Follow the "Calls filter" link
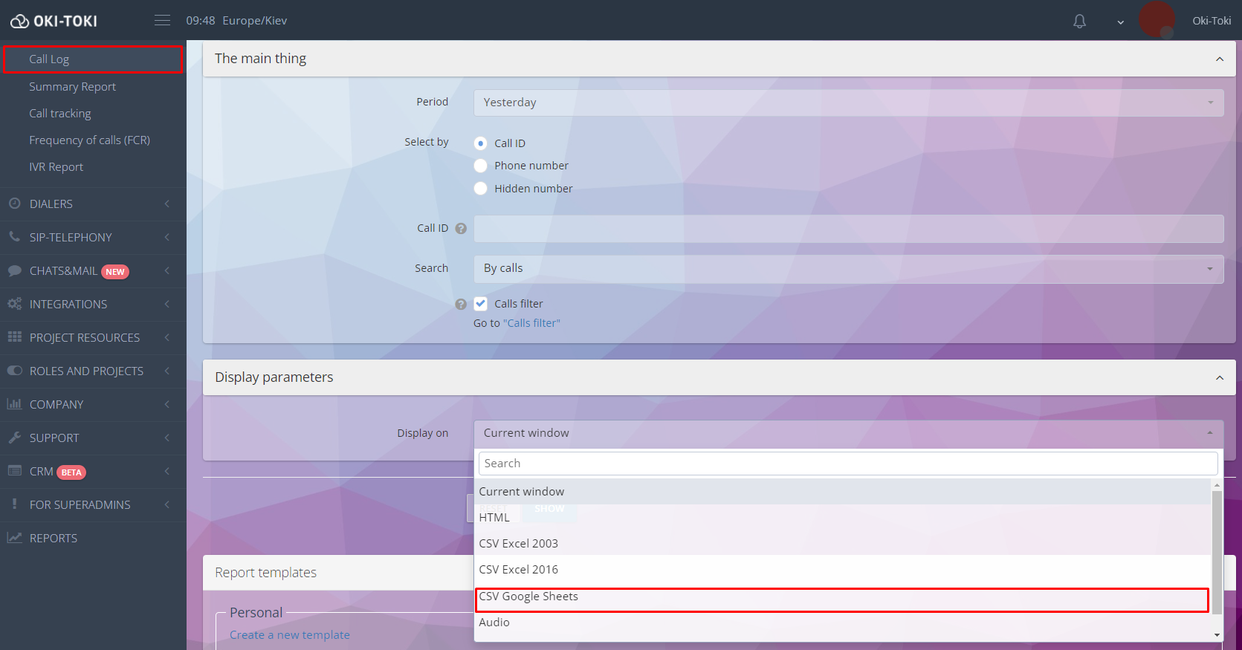 click(531, 323)
